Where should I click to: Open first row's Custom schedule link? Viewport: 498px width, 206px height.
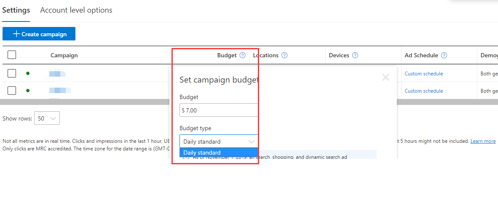423,74
